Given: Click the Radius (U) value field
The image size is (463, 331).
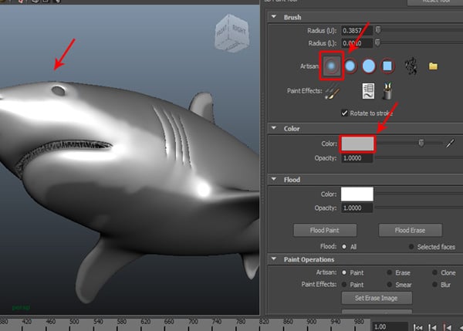Looking at the screenshot, I should 357,30.
